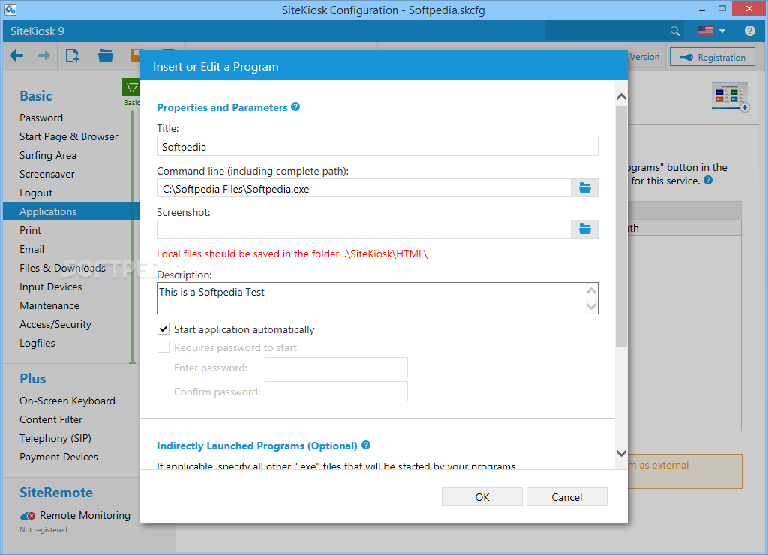The width and height of the screenshot is (768, 555).
Task: Open help for Indirectly Launched Programs
Action: (366, 445)
